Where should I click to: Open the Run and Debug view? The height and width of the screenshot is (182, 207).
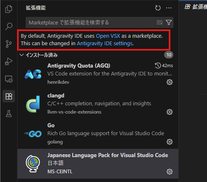coord(9,61)
